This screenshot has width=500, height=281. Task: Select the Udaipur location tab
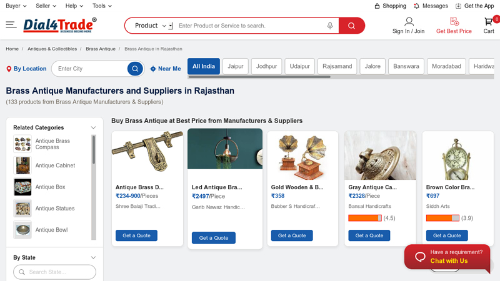pyautogui.click(x=300, y=66)
